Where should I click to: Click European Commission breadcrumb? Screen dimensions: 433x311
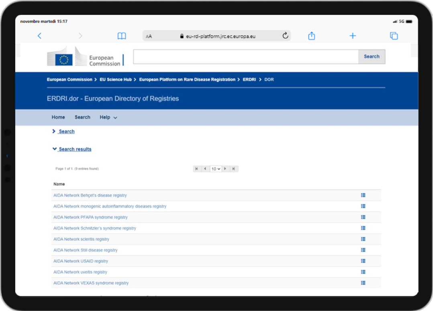69,79
